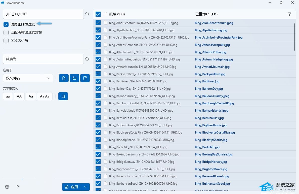The height and width of the screenshot is (194, 299).
Task: Apply uppercase 'AA' text formatting
Action: [19, 96]
